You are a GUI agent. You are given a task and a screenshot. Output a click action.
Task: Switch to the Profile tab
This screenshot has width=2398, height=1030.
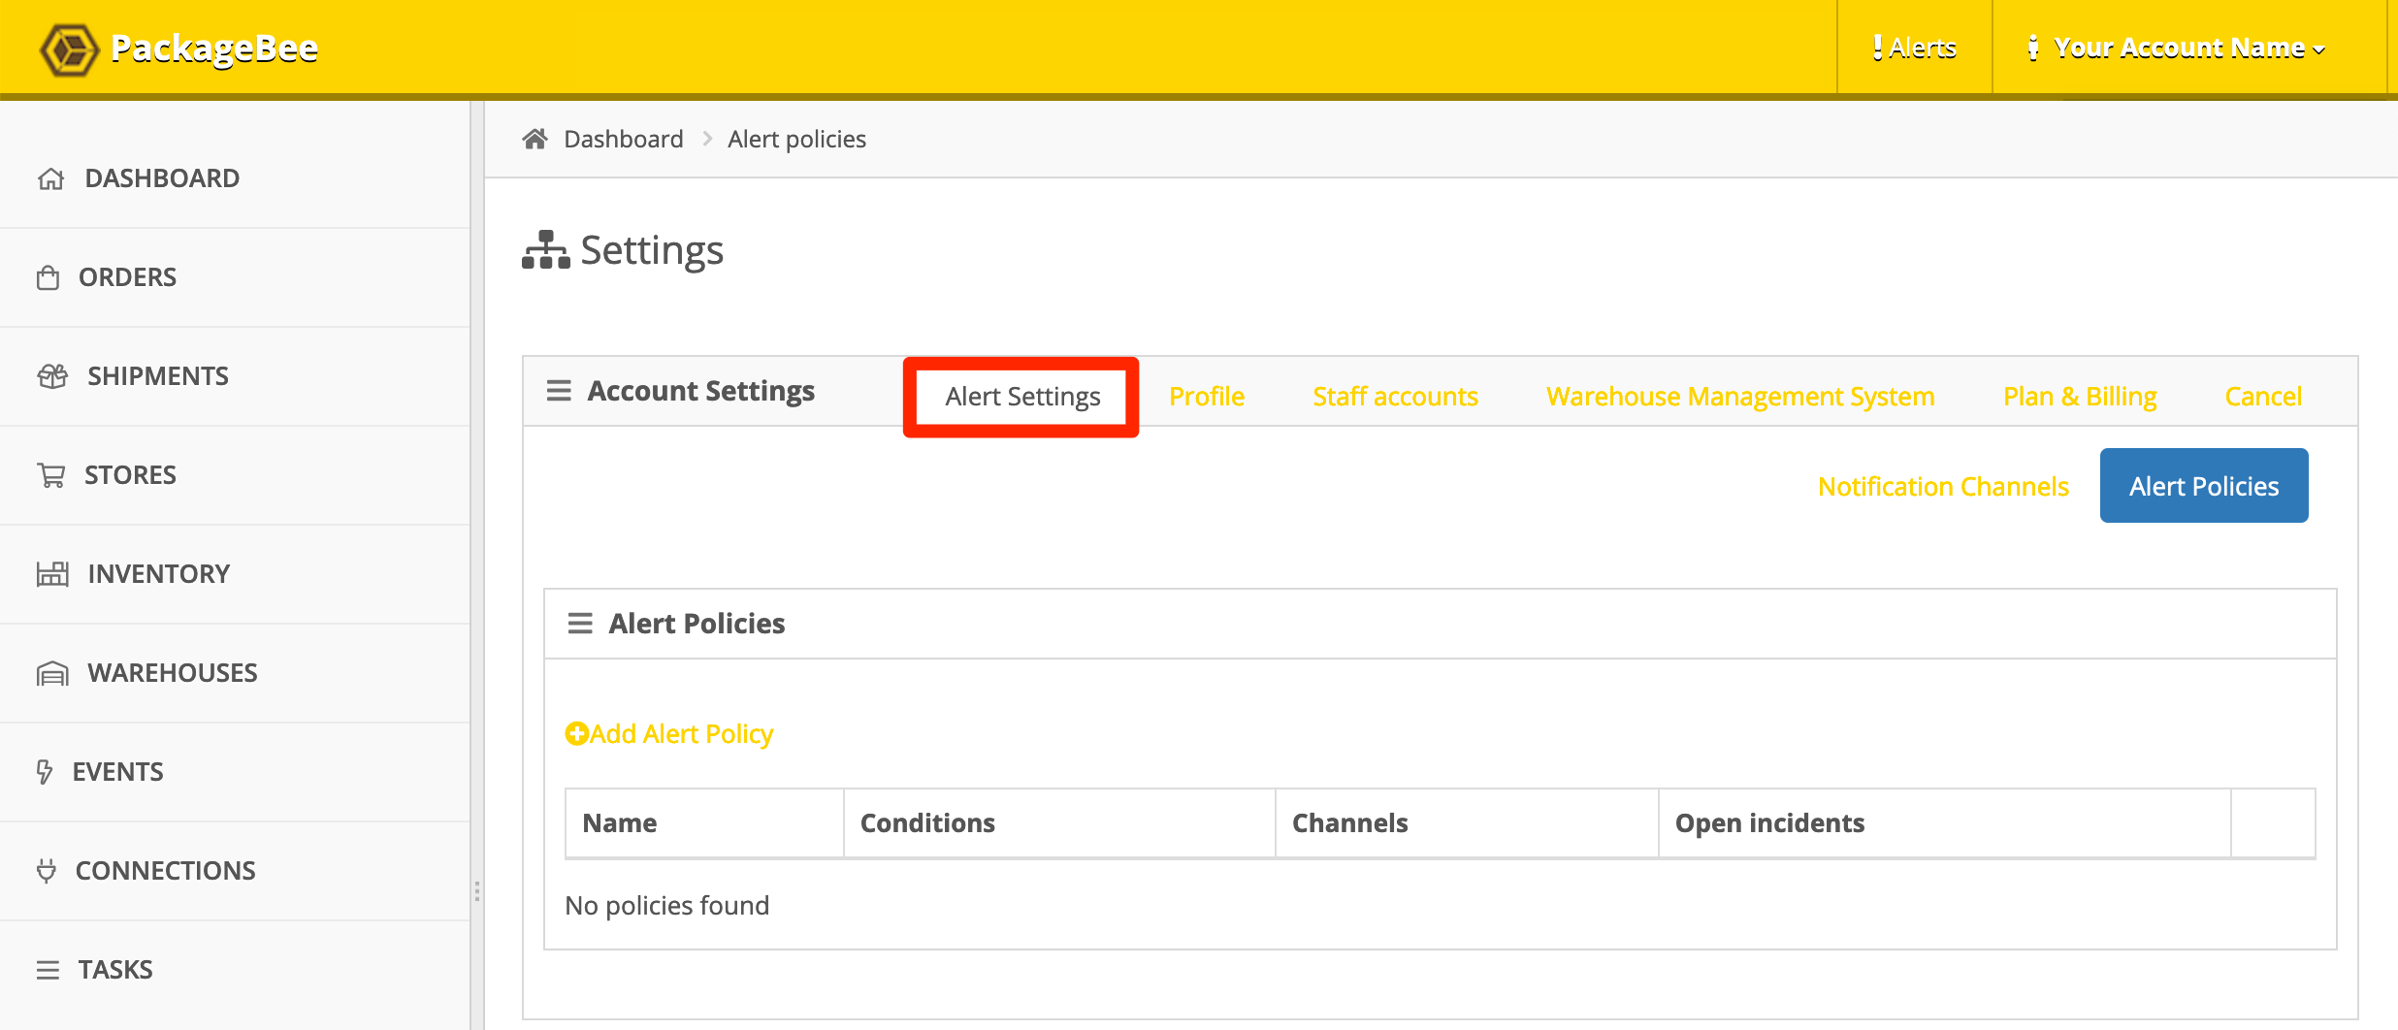point(1207,397)
